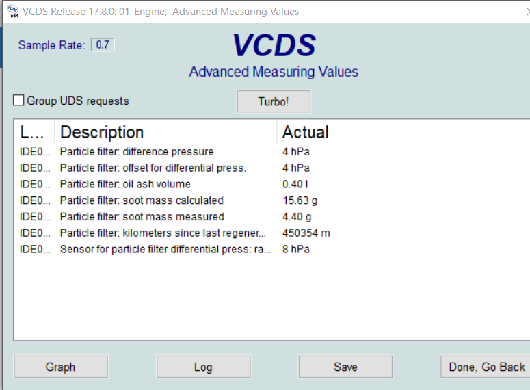This screenshot has width=530, height=390.
Task: Click the VCDS app icon in title bar
Action: pyautogui.click(x=12, y=11)
